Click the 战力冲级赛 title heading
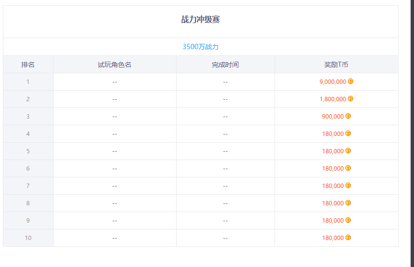The width and height of the screenshot is (414, 267). click(x=200, y=20)
